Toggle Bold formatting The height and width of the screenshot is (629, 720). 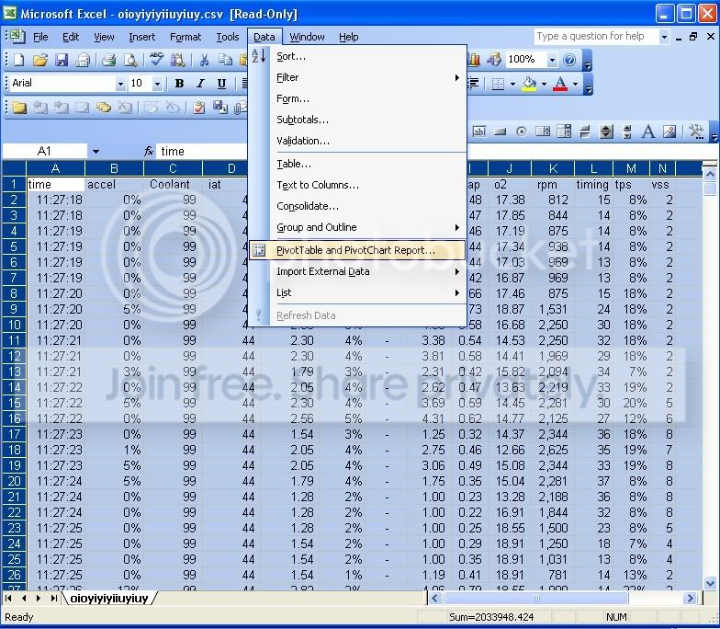(179, 83)
